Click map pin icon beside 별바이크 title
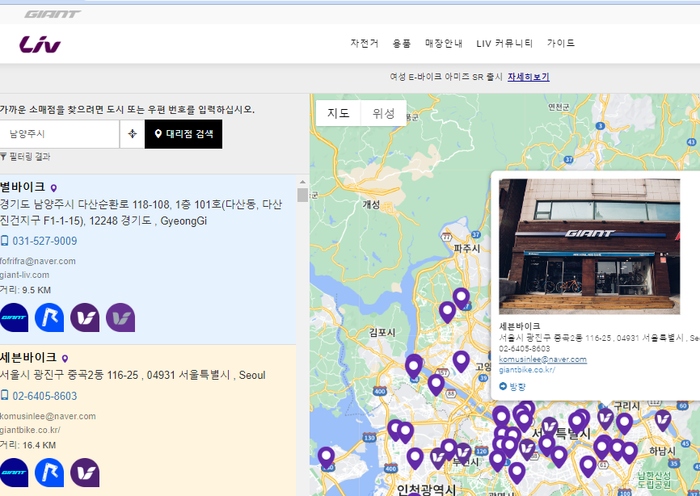 coord(53,188)
